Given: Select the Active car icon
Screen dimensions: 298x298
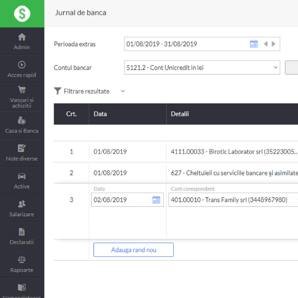Looking at the screenshot, I should [x=22, y=181].
